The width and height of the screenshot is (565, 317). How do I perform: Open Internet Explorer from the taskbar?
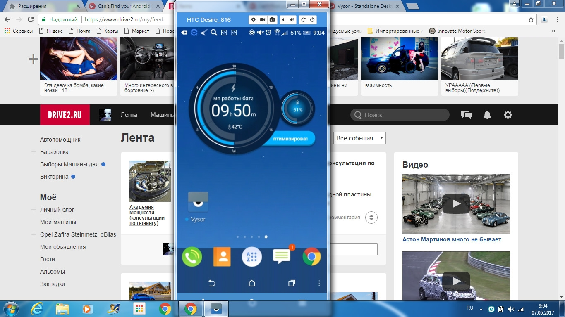point(37,309)
